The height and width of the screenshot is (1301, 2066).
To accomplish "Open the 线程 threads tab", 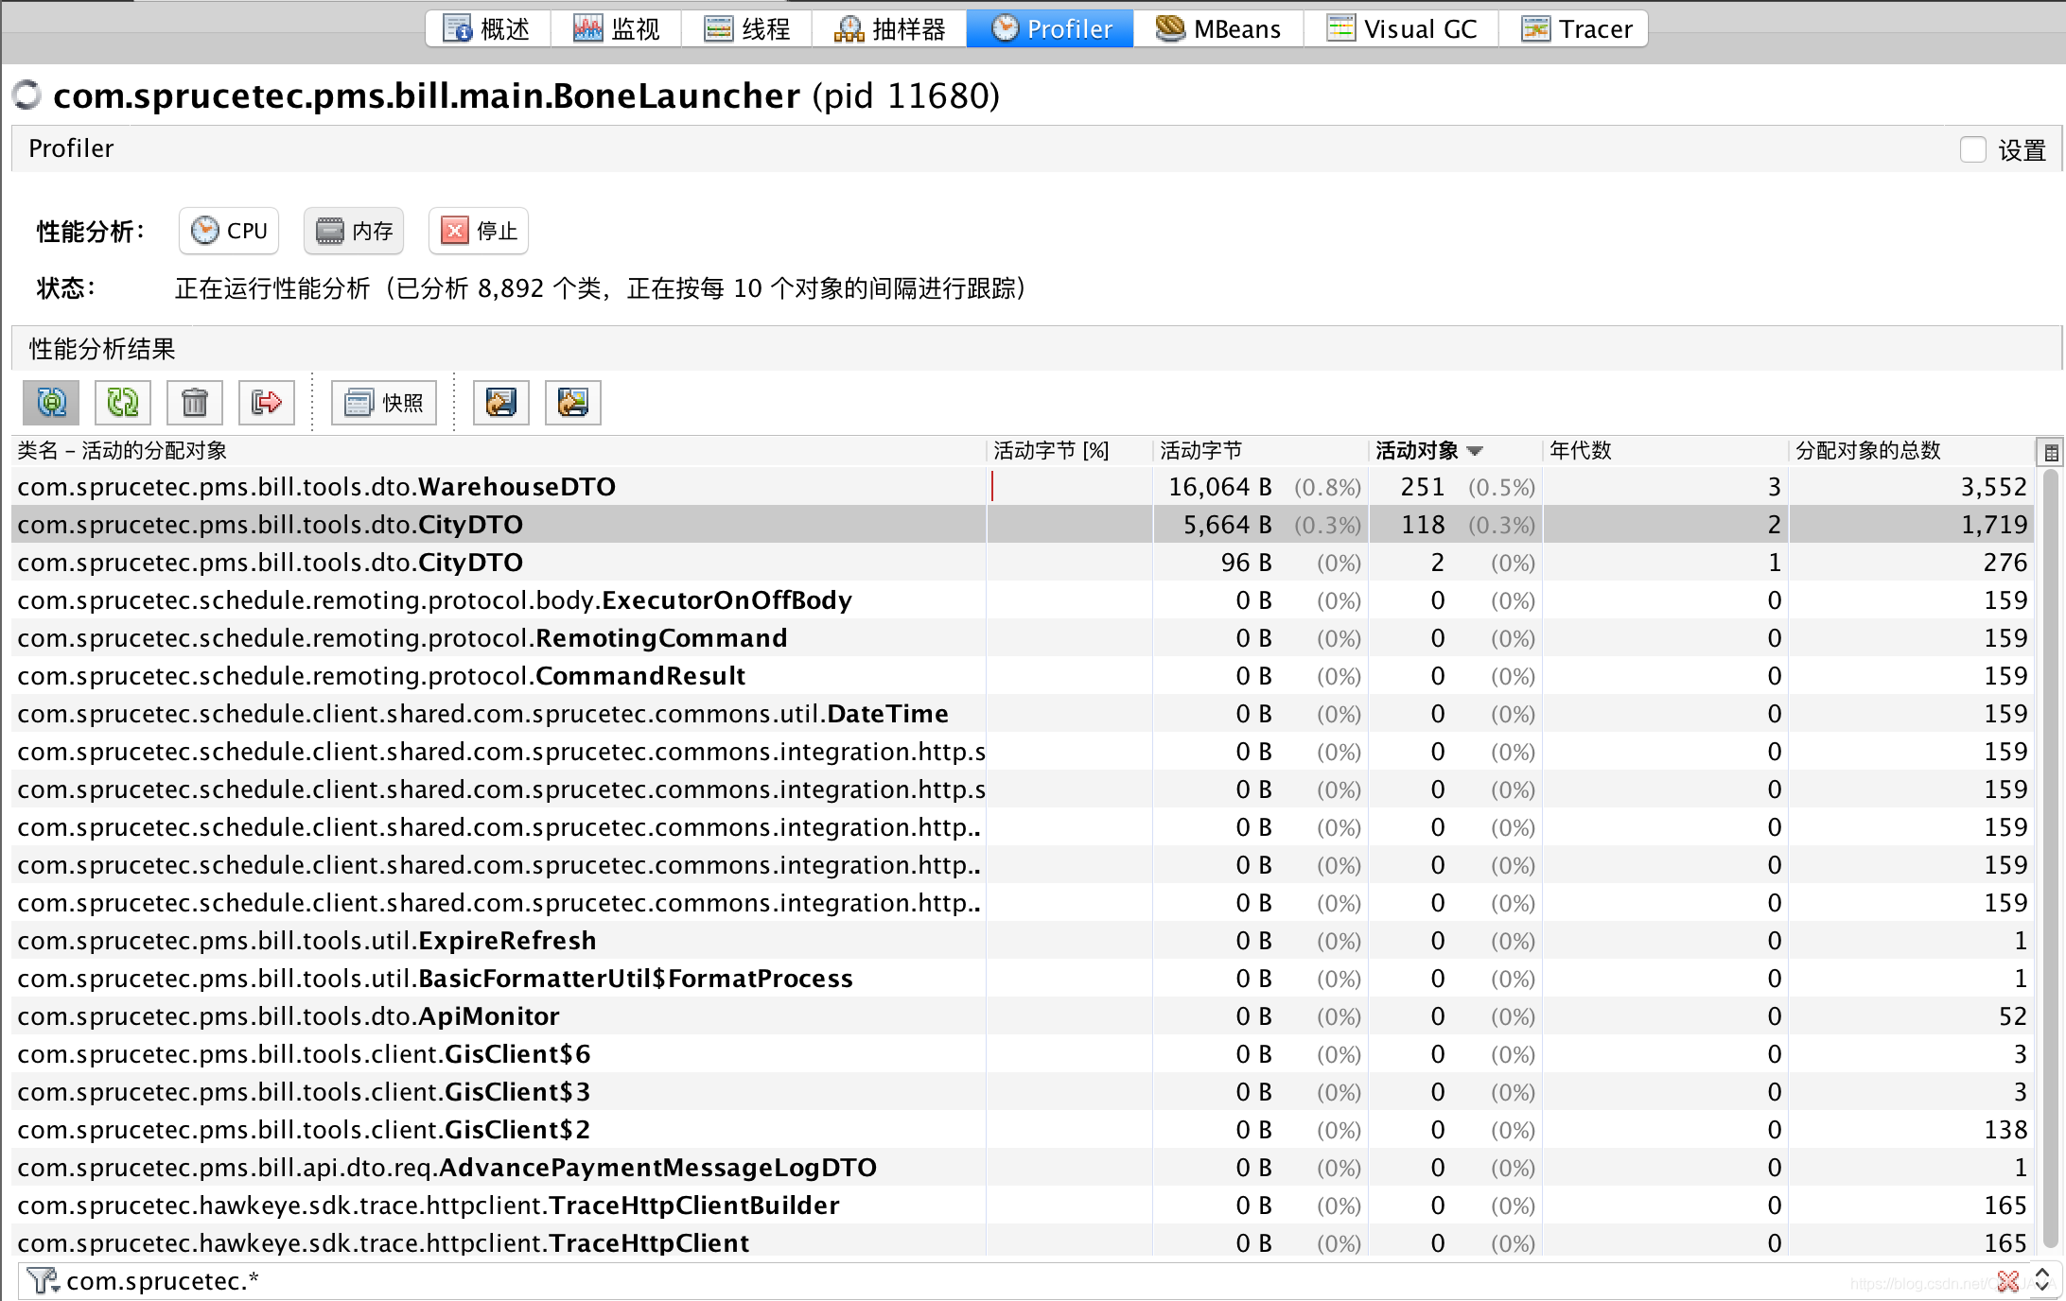I will click(x=746, y=28).
